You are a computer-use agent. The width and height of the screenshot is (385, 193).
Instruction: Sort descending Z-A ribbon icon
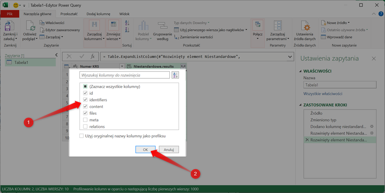(127, 30)
